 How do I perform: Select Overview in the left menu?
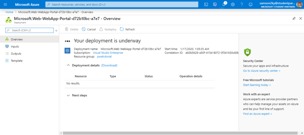29,39
